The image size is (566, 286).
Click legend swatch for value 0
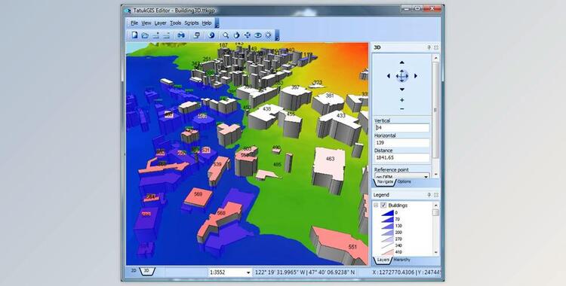(387, 212)
